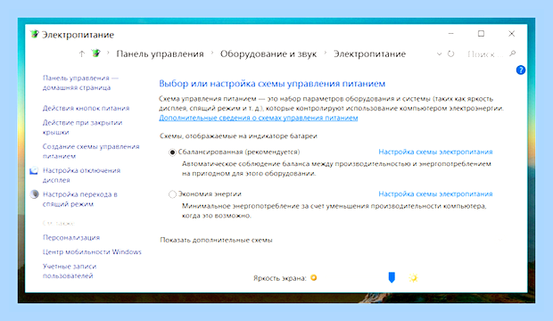Select the Экономия энергии radio button
This screenshot has height=321, width=553.
[x=172, y=194]
